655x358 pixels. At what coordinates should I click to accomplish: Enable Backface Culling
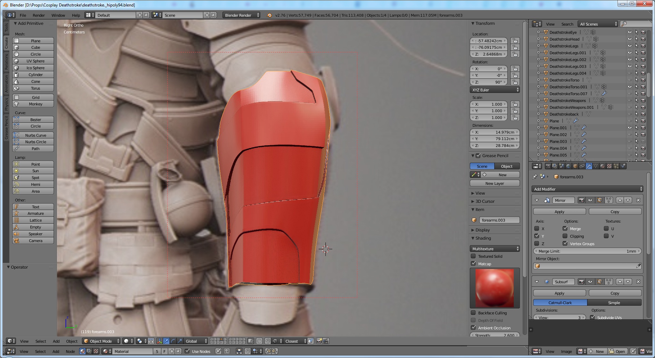coord(473,313)
